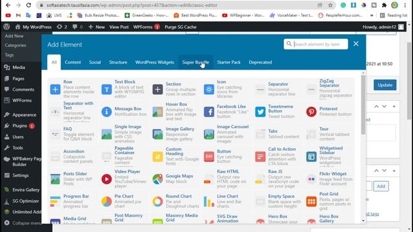
Task: Insert a Posts Slider element
Action: (x=72, y=179)
